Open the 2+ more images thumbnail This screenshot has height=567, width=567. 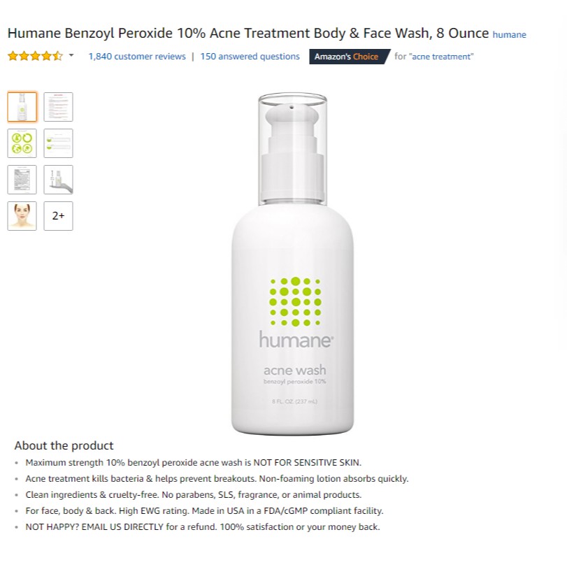pos(58,216)
